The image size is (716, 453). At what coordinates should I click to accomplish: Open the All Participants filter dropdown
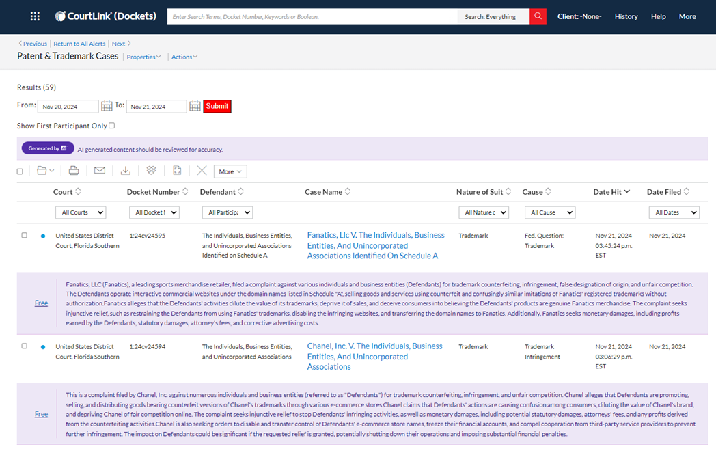228,212
